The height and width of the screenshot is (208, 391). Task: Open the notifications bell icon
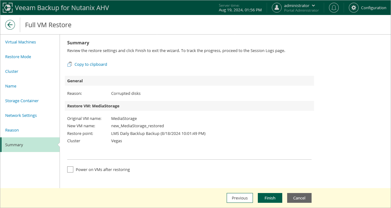click(334, 8)
